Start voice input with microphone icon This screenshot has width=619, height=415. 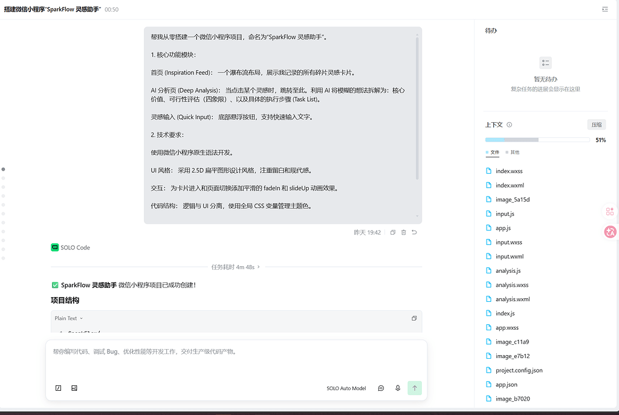(x=398, y=388)
